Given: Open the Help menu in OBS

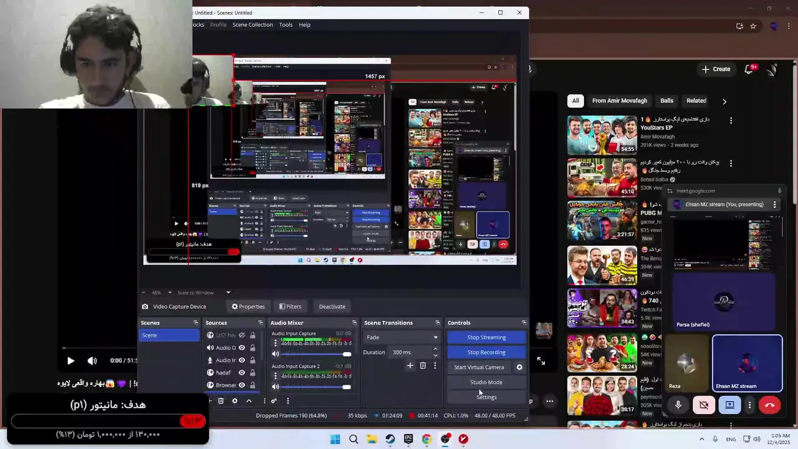Looking at the screenshot, I should 304,25.
